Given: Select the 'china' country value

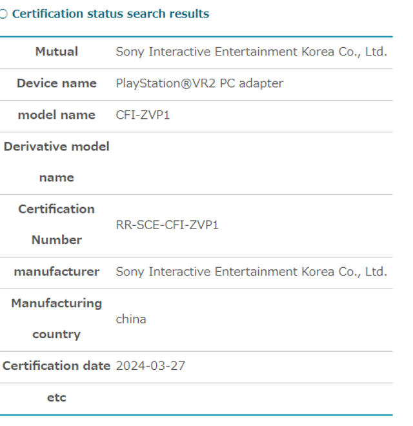Looking at the screenshot, I should [x=131, y=319].
